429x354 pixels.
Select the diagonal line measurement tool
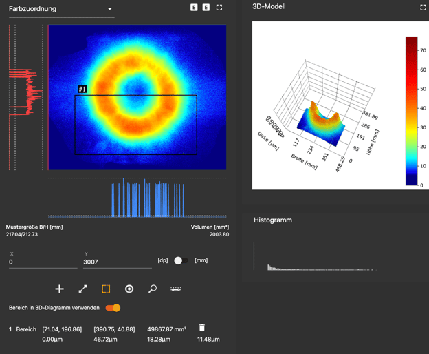[82, 289]
